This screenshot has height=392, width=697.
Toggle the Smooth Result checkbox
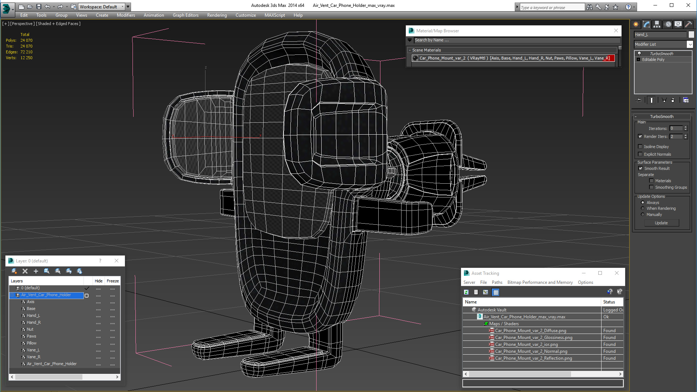click(640, 168)
